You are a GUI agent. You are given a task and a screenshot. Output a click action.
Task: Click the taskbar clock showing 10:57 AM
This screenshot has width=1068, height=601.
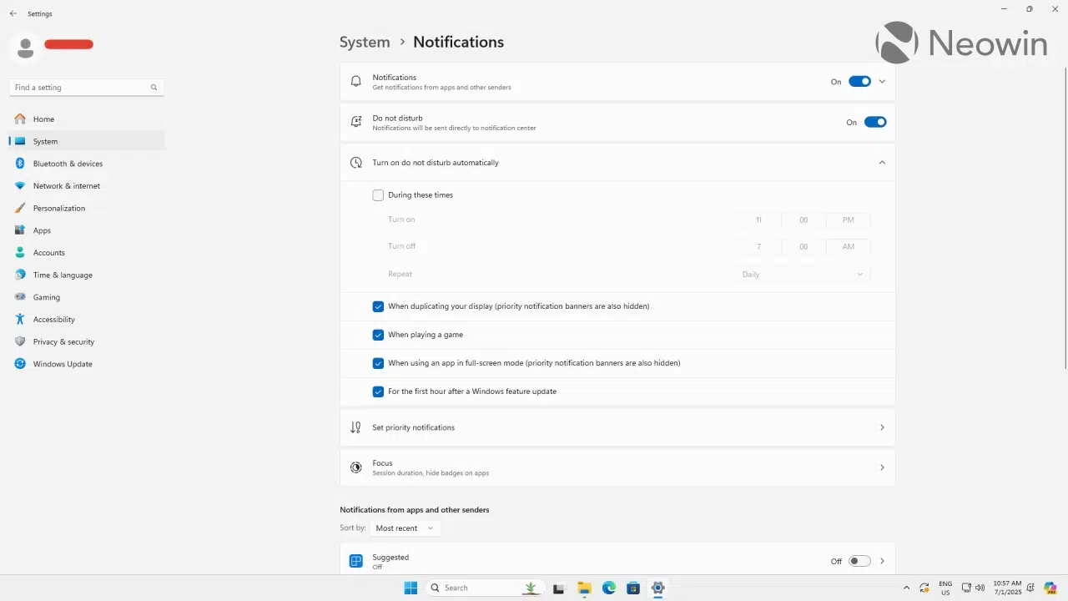pos(1007,588)
